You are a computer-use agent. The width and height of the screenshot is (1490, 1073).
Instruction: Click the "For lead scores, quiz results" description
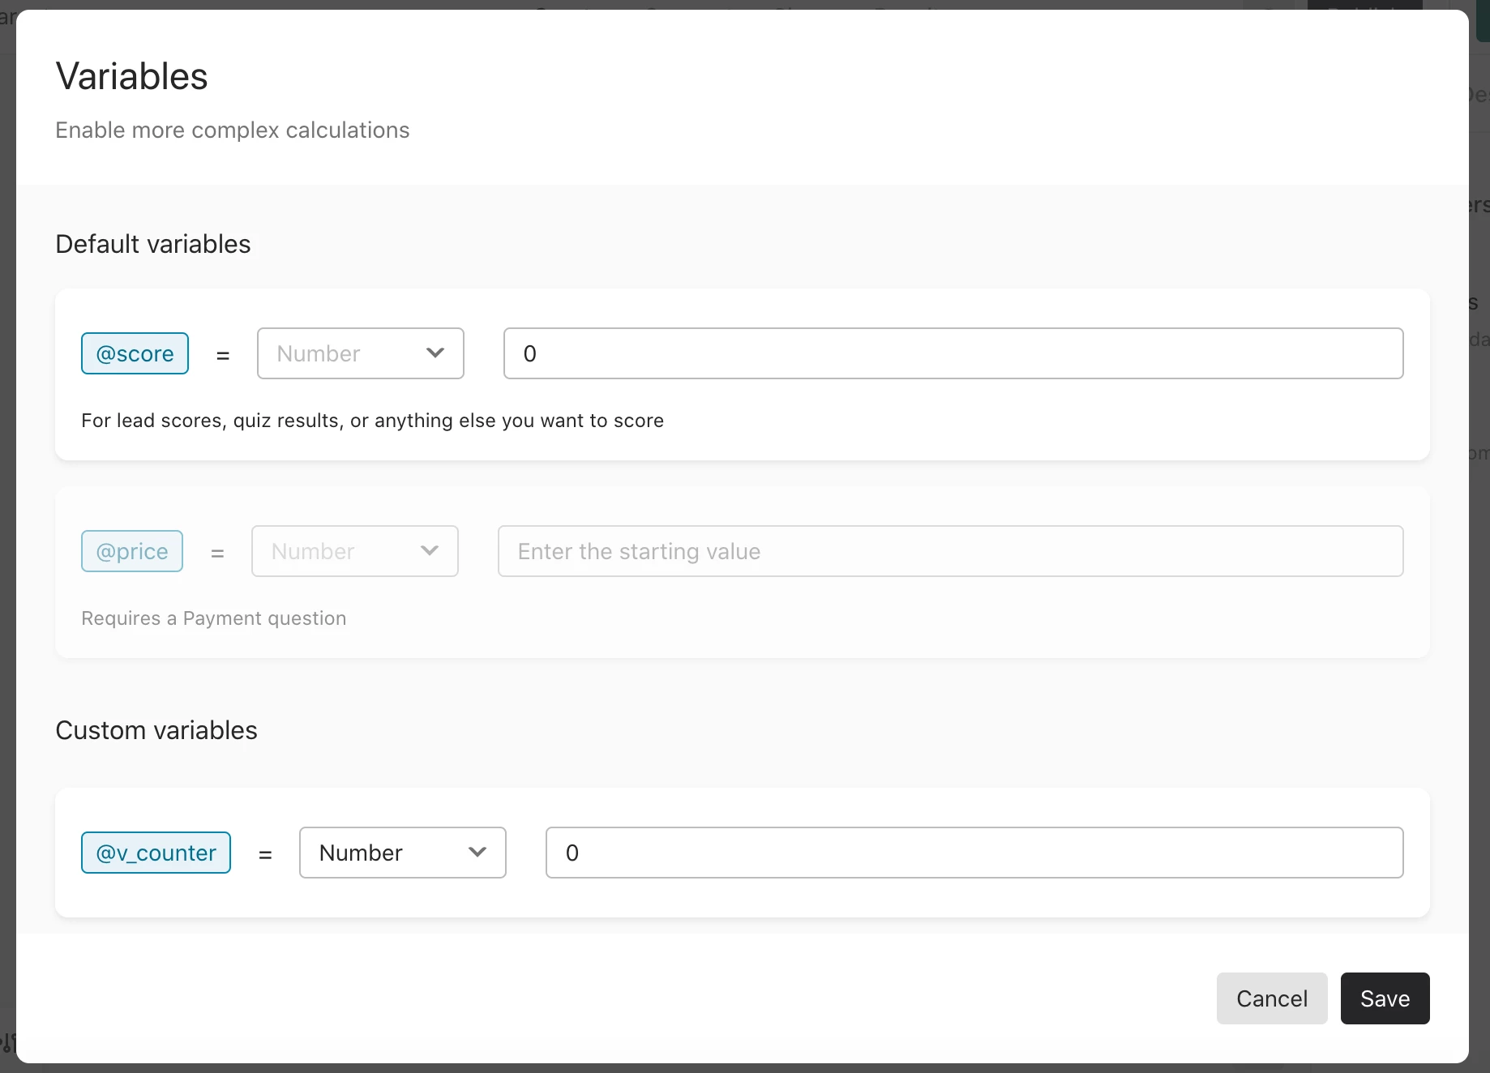coord(372,421)
